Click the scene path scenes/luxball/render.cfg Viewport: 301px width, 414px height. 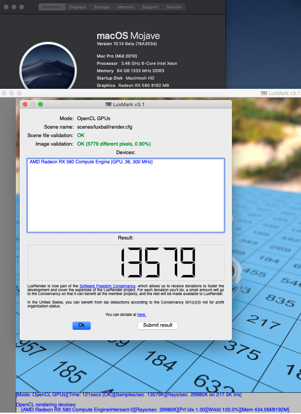pyautogui.click(x=105, y=127)
